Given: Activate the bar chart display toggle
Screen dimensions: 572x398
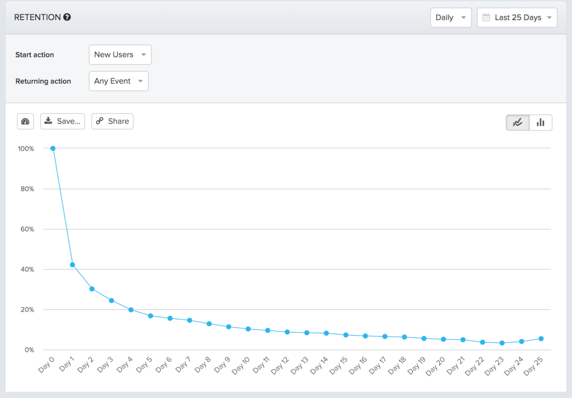Looking at the screenshot, I should [x=540, y=122].
